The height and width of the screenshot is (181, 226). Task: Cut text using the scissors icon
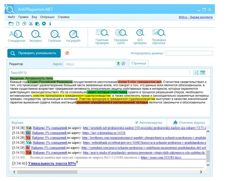31,24
